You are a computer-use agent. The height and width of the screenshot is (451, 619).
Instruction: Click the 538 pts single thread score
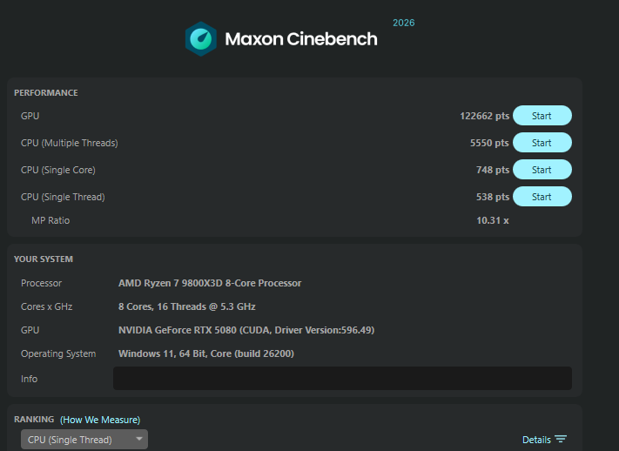click(493, 197)
